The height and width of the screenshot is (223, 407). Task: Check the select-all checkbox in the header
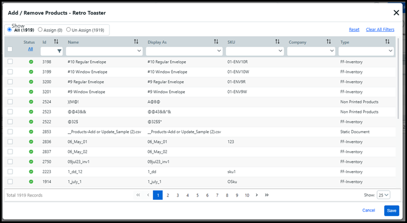point(10,49)
